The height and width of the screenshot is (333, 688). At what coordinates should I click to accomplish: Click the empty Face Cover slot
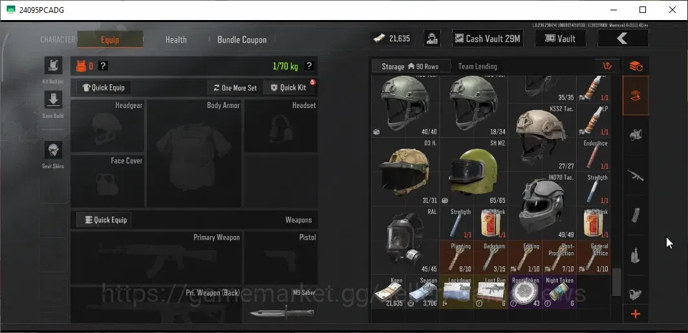[x=107, y=181]
